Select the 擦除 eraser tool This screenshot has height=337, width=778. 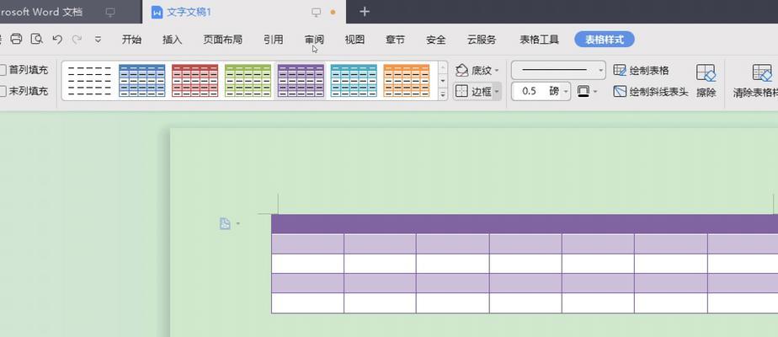click(706, 80)
